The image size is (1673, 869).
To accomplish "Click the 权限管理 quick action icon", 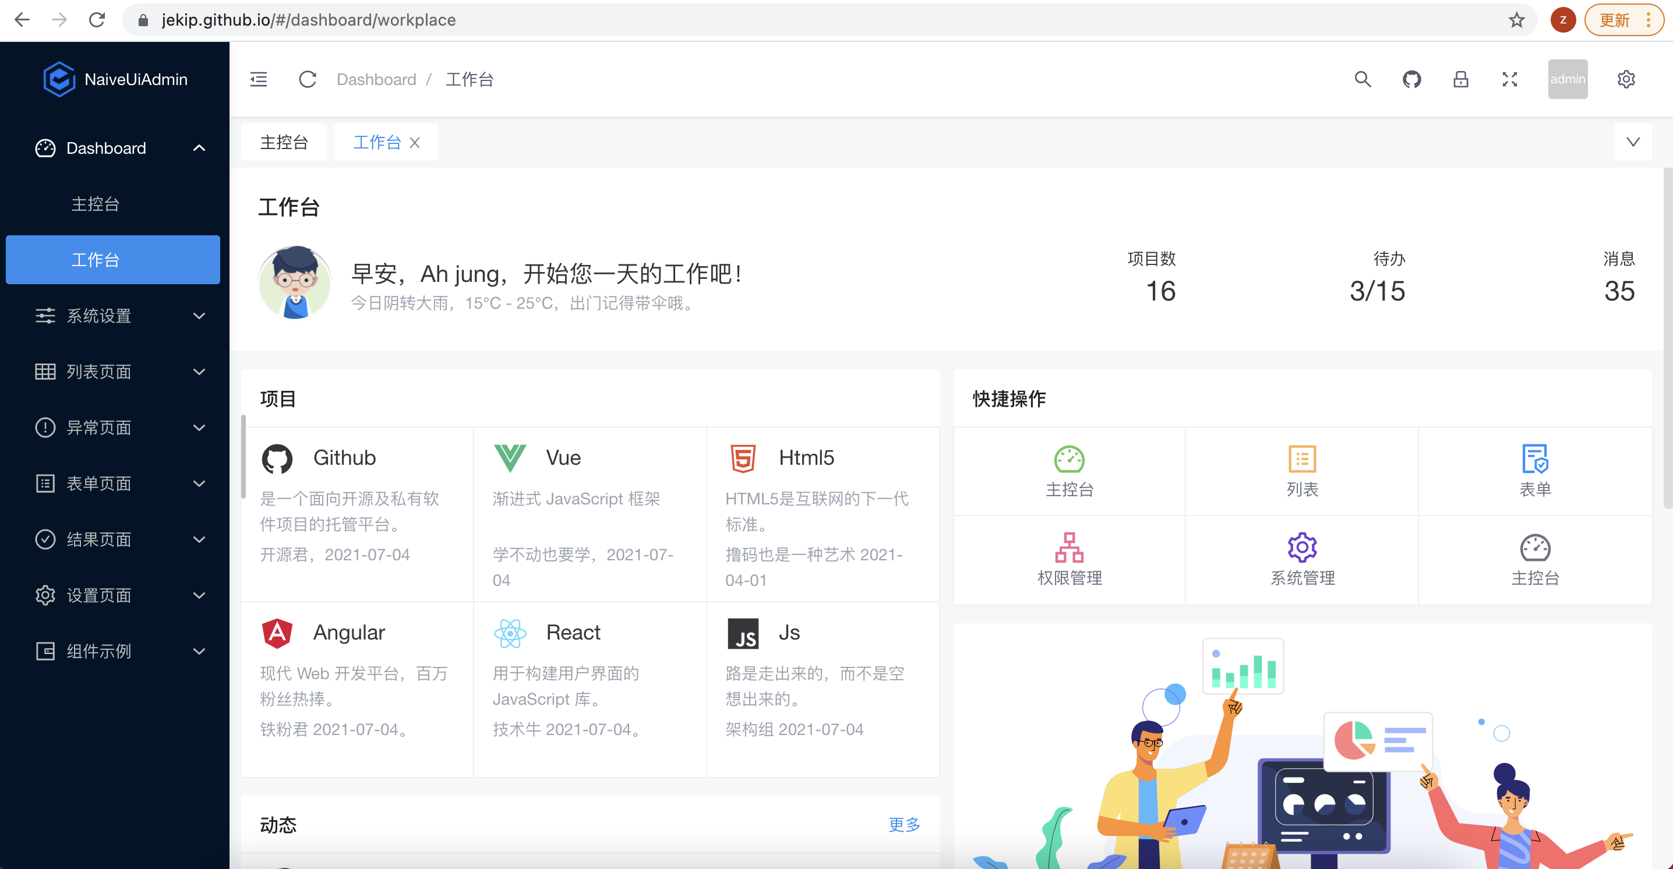I will 1069,547.
